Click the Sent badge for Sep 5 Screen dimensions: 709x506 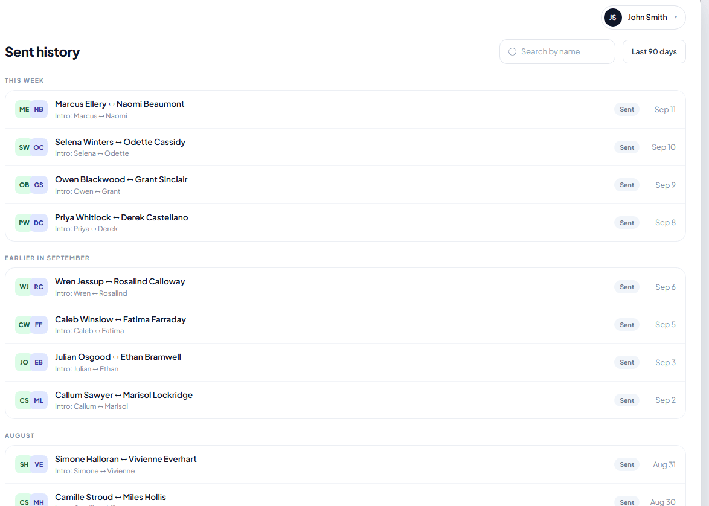pos(627,325)
